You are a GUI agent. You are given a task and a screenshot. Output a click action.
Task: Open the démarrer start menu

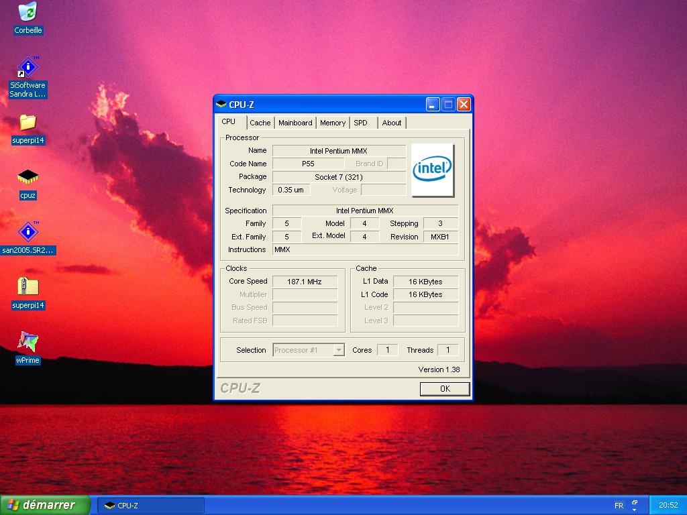tap(45, 505)
